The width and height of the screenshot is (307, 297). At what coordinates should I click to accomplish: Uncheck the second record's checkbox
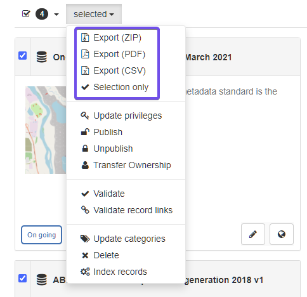22,278
